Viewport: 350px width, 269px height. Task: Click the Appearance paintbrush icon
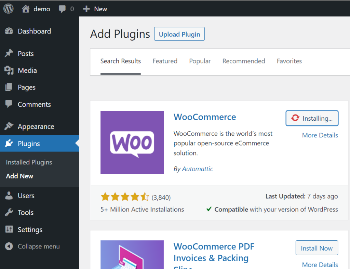(x=9, y=126)
